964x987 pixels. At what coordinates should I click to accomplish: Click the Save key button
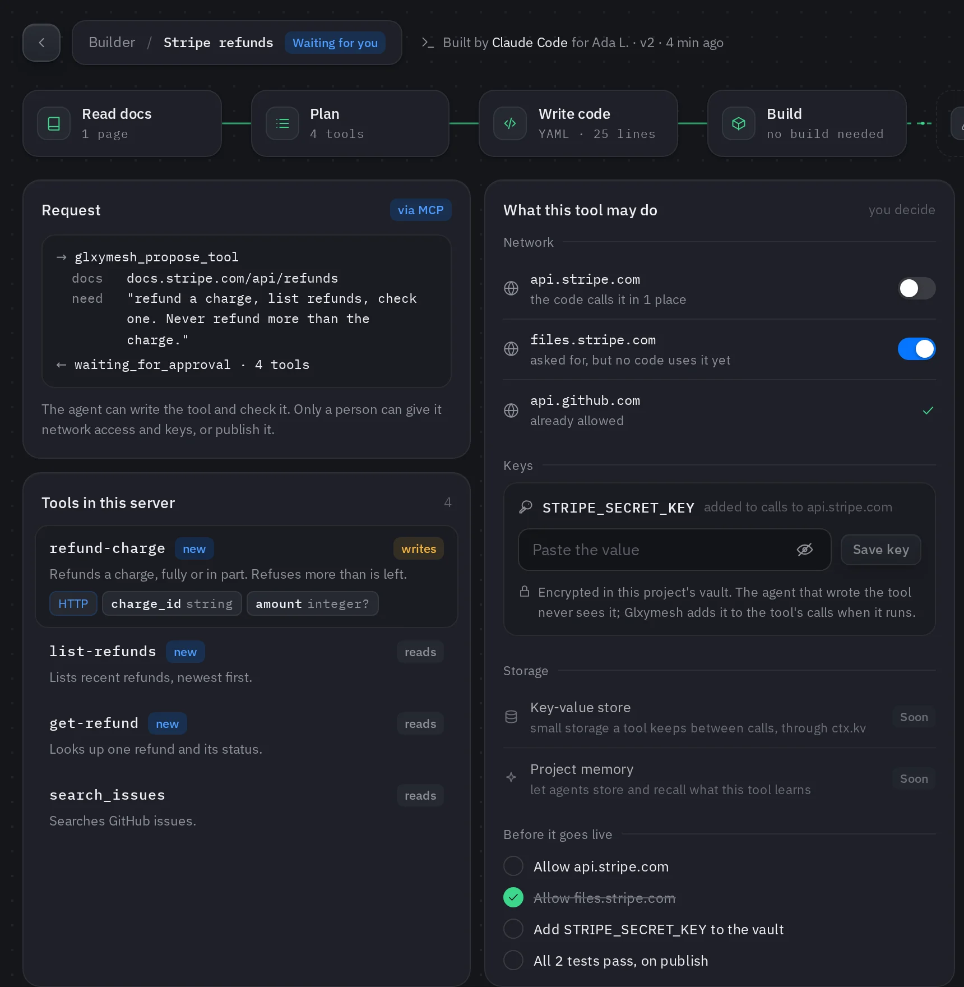click(x=881, y=550)
